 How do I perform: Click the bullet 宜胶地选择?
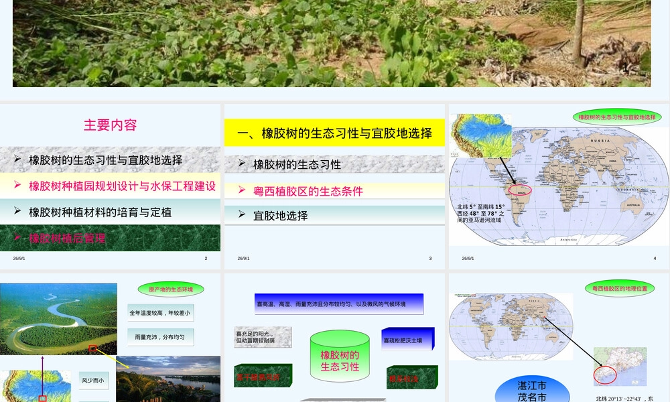pos(280,216)
